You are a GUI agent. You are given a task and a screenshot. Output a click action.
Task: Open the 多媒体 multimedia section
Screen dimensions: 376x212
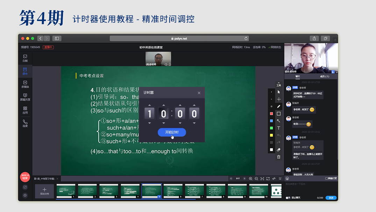(25, 84)
